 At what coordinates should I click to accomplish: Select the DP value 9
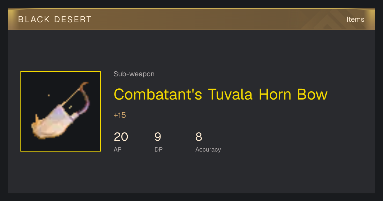point(158,137)
